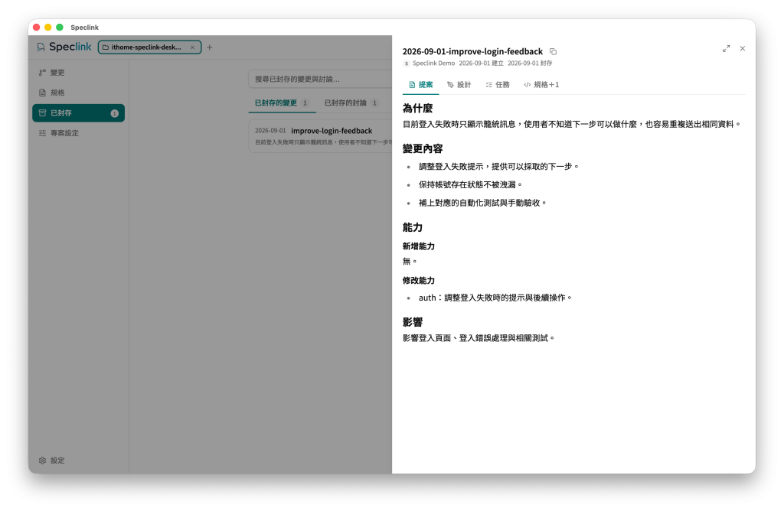Click the 為什麼 heading
Screen dimensions: 784x511
417,108
